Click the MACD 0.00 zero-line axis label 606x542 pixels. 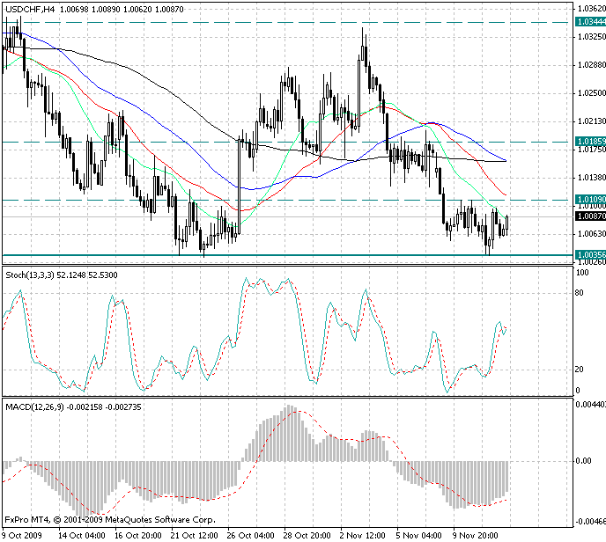[583, 460]
